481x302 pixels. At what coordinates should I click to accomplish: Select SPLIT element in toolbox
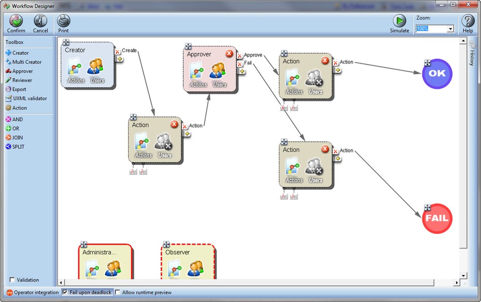click(14, 147)
